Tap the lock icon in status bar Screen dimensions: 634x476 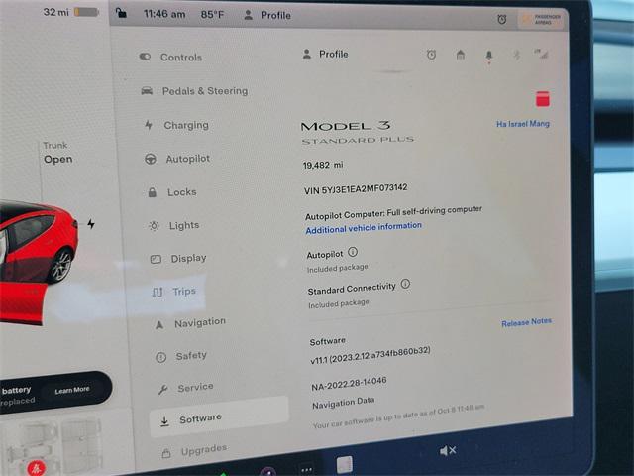pyautogui.click(x=121, y=14)
